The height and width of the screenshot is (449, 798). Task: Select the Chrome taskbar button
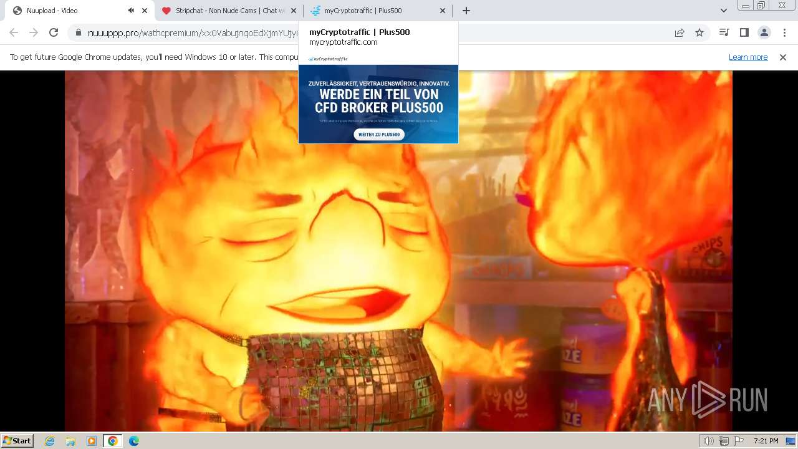(113, 441)
